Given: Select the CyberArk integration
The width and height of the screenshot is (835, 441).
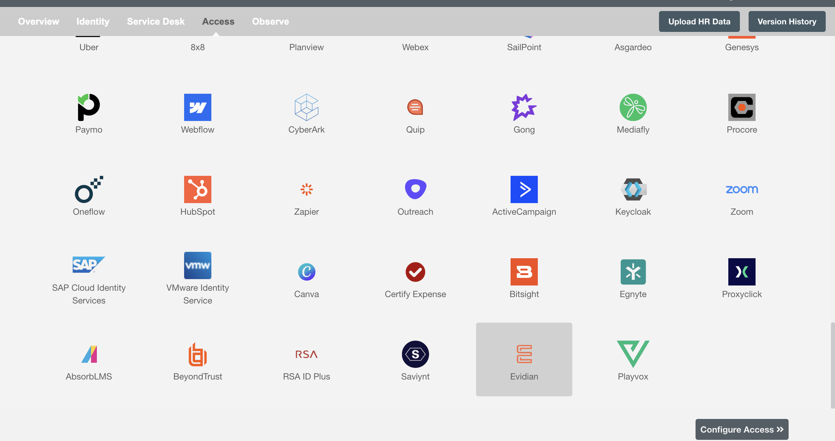Looking at the screenshot, I should point(306,113).
